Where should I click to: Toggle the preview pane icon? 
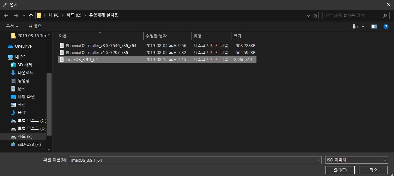click(374, 26)
